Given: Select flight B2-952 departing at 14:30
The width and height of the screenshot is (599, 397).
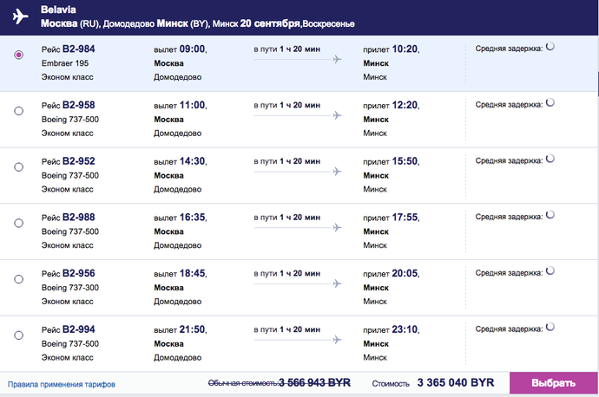Looking at the screenshot, I should coord(19,167).
